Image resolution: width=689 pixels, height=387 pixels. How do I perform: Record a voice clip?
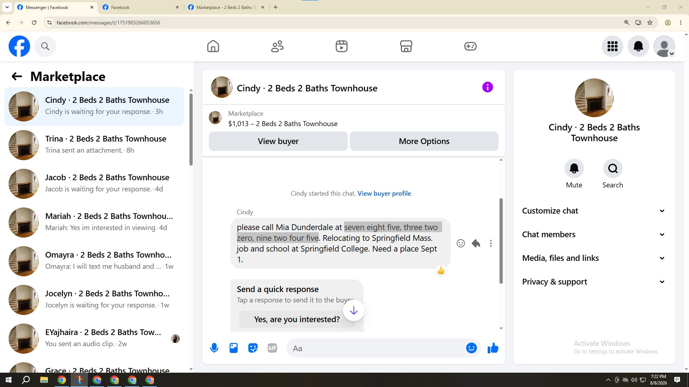(214, 348)
